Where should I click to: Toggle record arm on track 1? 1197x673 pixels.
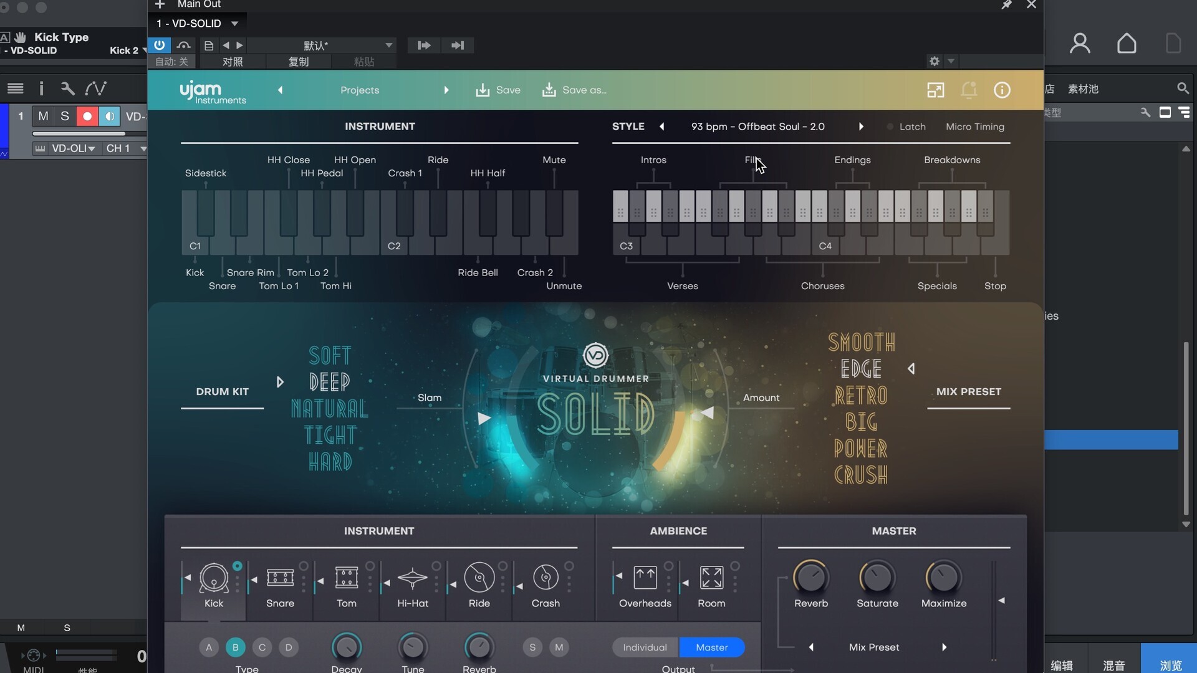pos(87,117)
